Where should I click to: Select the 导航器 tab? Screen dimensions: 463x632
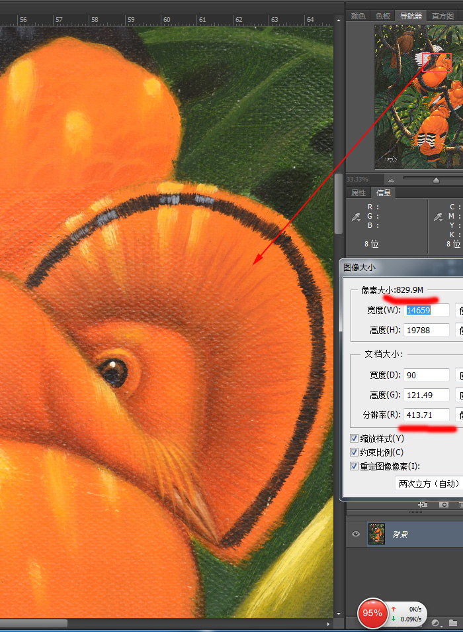[411, 16]
